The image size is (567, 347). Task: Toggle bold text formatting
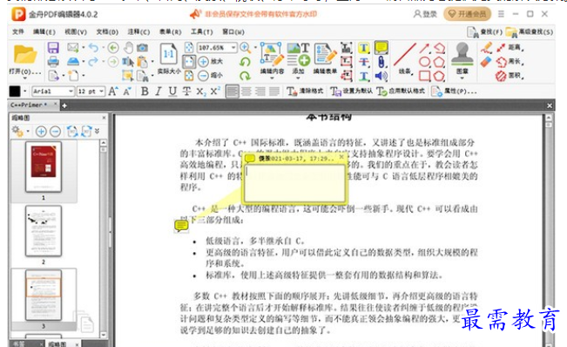pos(145,92)
